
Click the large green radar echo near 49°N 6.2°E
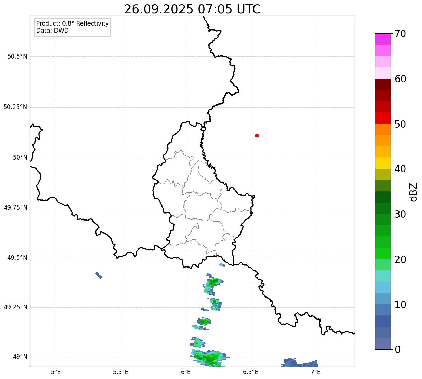(210, 358)
